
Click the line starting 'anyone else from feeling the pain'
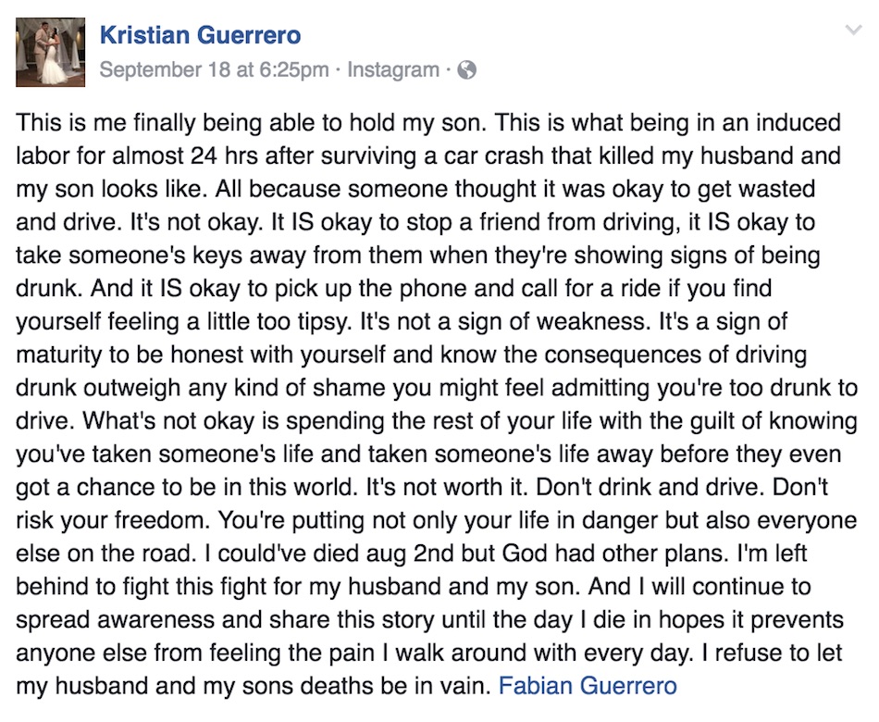click(428, 653)
